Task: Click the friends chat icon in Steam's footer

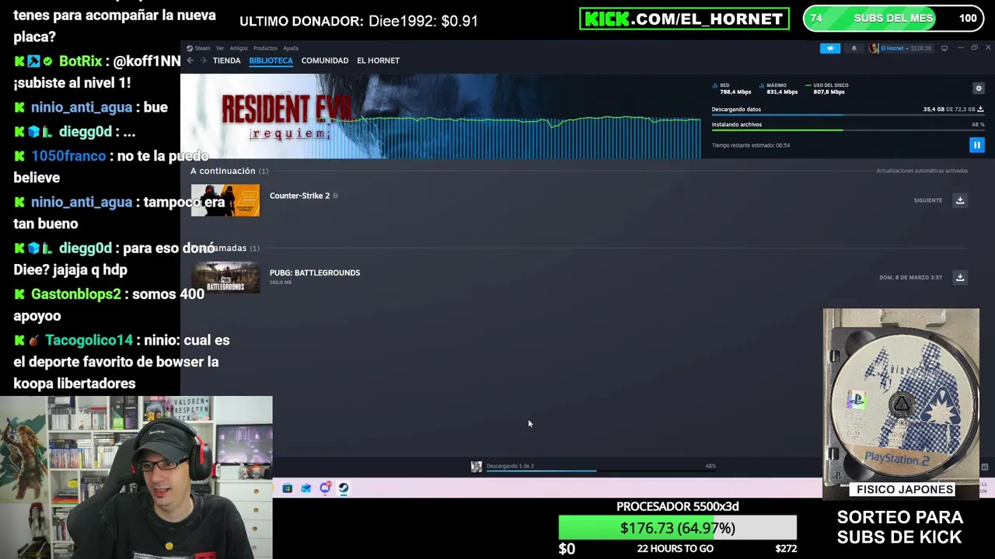Action: pyautogui.click(x=985, y=467)
